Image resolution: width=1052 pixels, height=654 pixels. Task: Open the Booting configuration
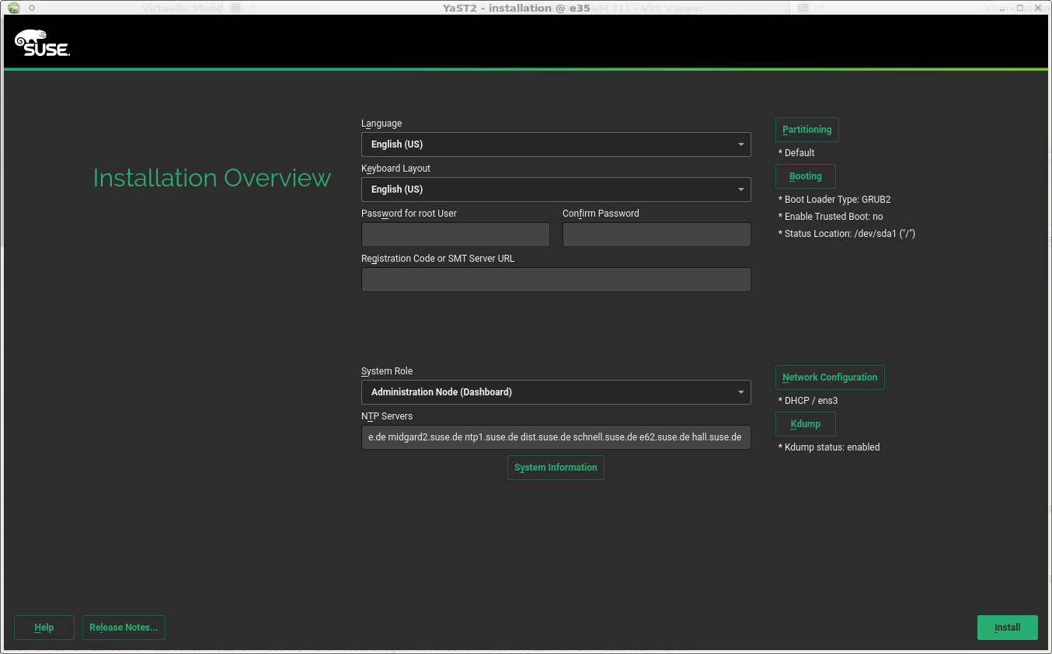(805, 176)
